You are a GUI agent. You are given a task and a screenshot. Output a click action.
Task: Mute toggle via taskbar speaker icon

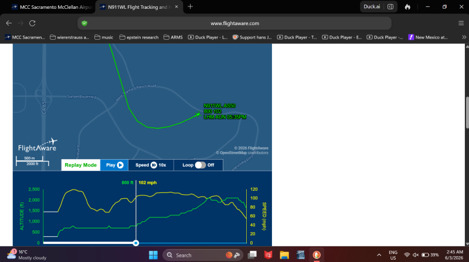(x=416, y=255)
